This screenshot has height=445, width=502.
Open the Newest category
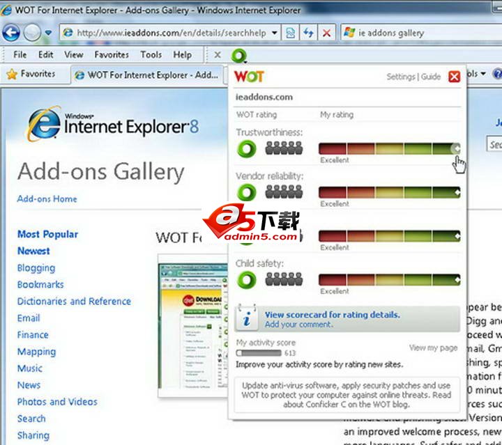33,251
